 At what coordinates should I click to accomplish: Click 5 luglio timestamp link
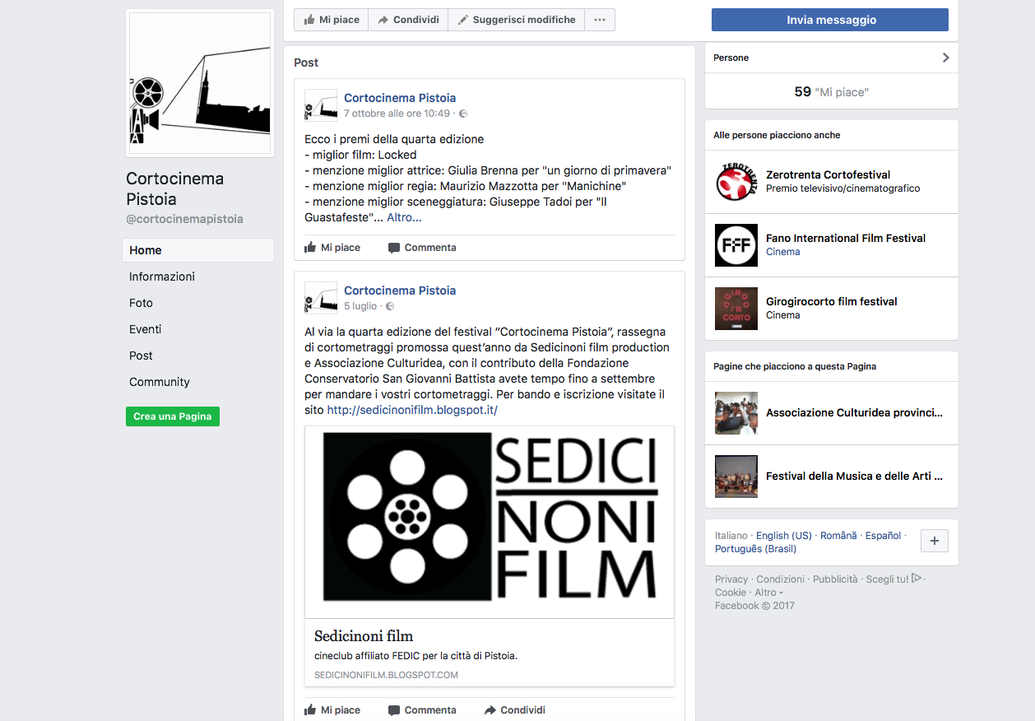(360, 306)
